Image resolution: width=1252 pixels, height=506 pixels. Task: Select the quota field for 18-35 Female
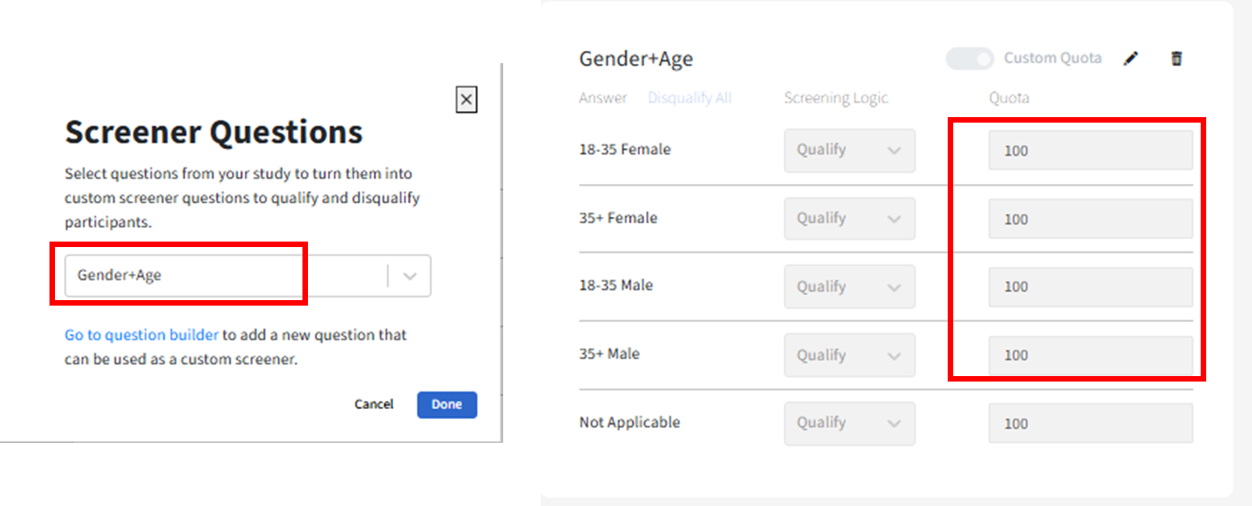1090,150
